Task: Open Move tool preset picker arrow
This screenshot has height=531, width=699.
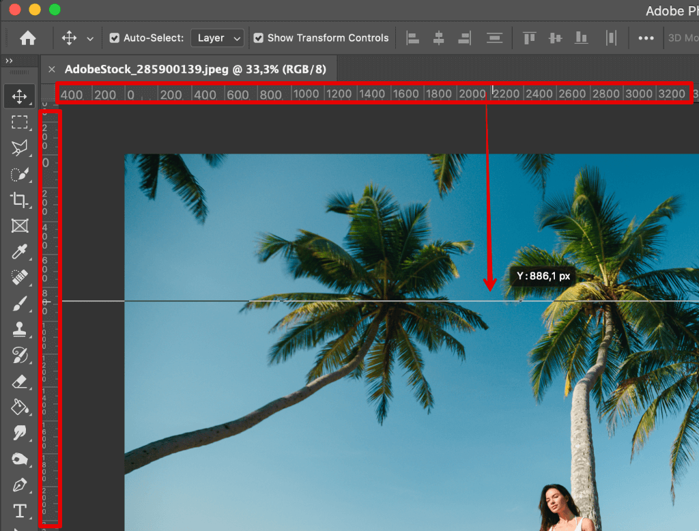Action: [x=90, y=38]
